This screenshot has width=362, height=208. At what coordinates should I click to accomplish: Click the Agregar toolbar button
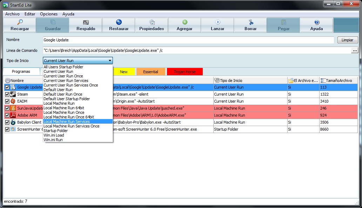[185, 25]
